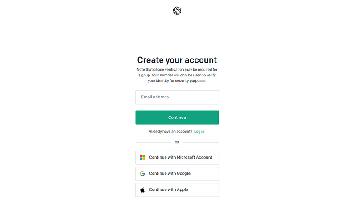Click the Email address placeholder text
Viewport: 348px width, 210px height.
pyautogui.click(x=155, y=97)
